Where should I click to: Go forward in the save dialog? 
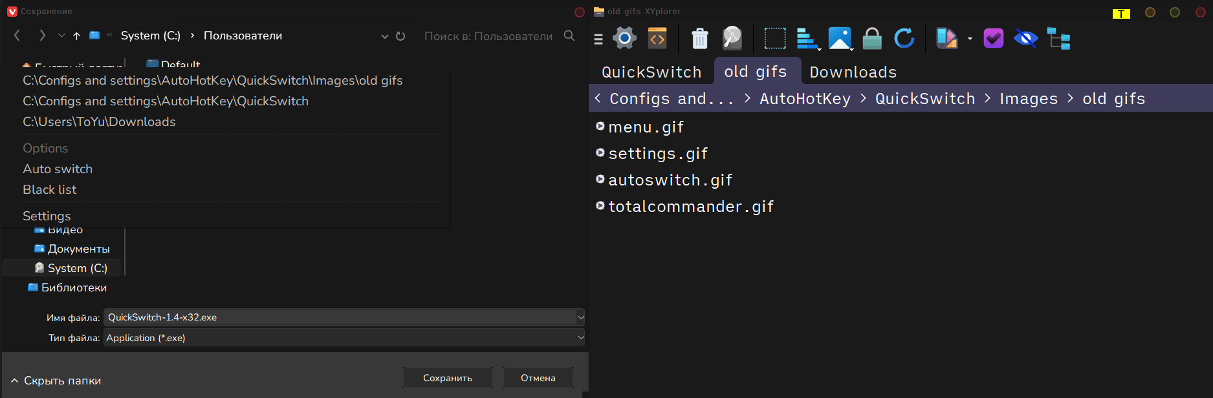coord(42,36)
